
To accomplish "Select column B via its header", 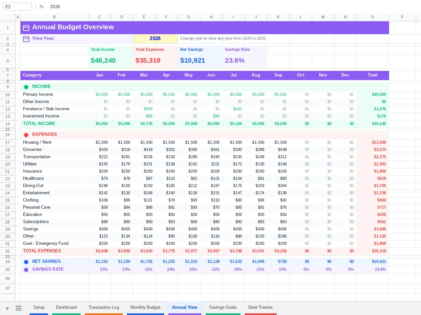I will pyautogui.click(x=54, y=17).
